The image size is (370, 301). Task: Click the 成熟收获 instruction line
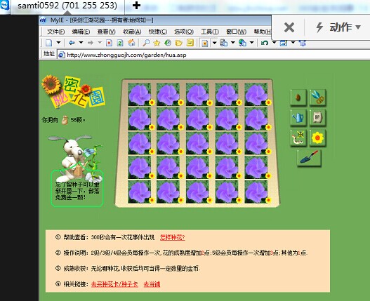click(128, 269)
